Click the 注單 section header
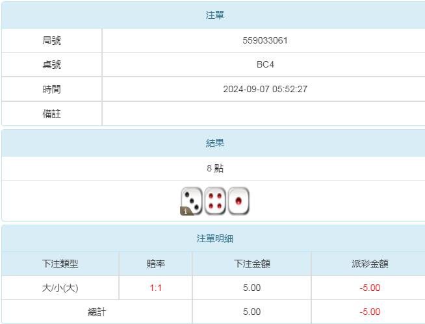This screenshot has width=425, height=324. (x=215, y=15)
